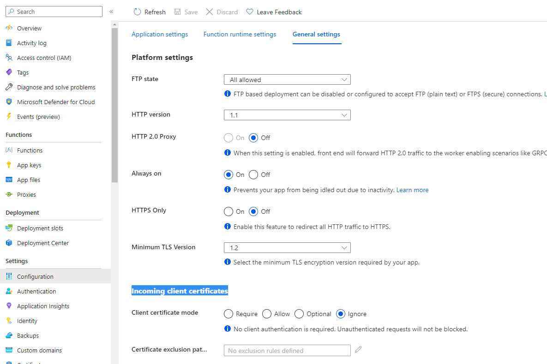
Task: Switch to Function runtime settings tab
Action: (x=240, y=35)
